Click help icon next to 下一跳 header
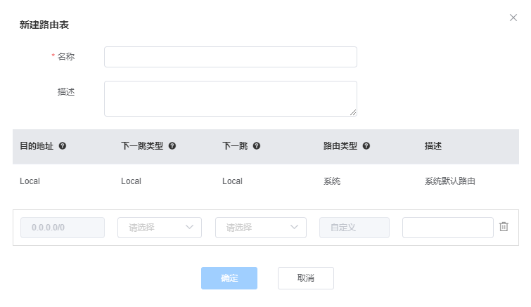 pos(257,146)
